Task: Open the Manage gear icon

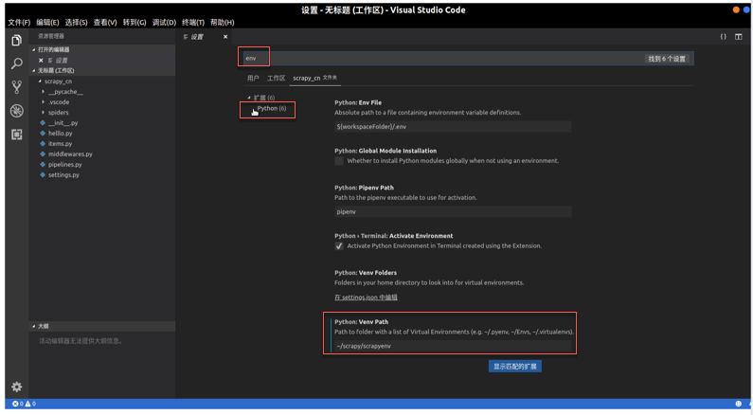Action: pos(16,387)
